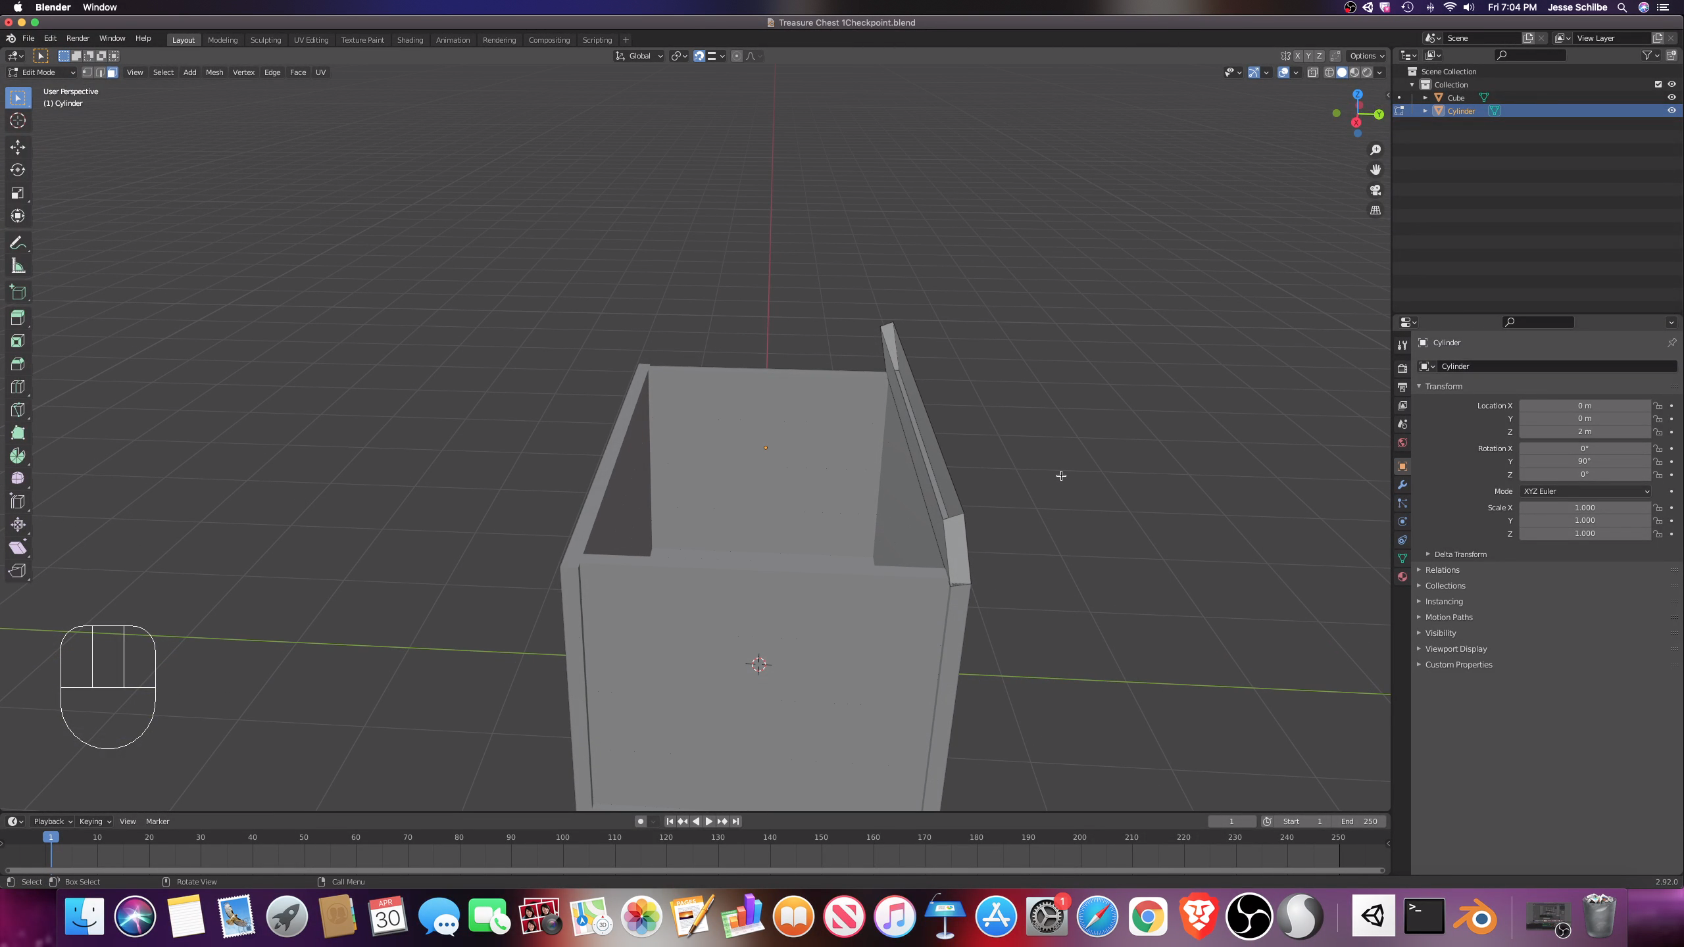Toggle camera view in viewport

pyautogui.click(x=1375, y=190)
